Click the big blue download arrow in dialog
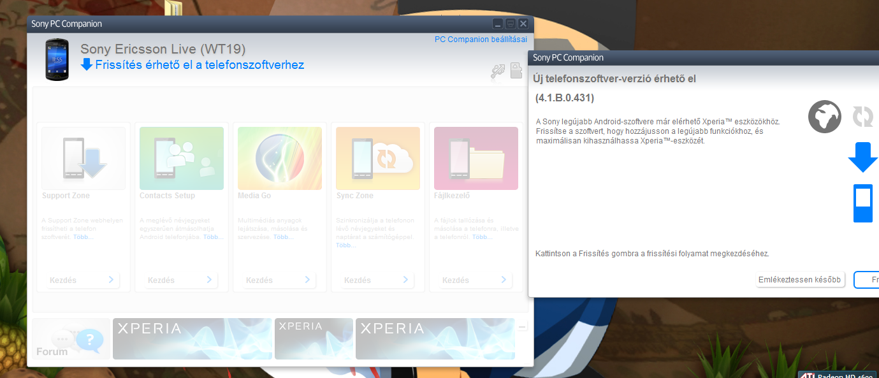The width and height of the screenshot is (879, 378). pyautogui.click(x=863, y=157)
